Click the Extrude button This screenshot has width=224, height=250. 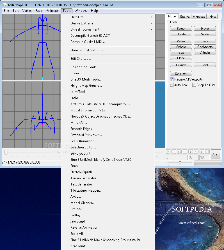[x=181, y=65]
